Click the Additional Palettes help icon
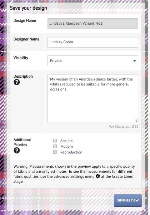 coord(17,151)
